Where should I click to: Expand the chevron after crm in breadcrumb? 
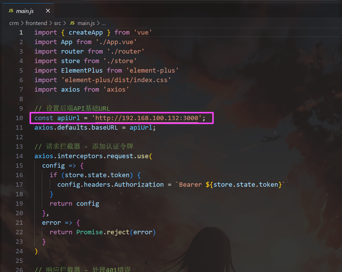[22, 23]
